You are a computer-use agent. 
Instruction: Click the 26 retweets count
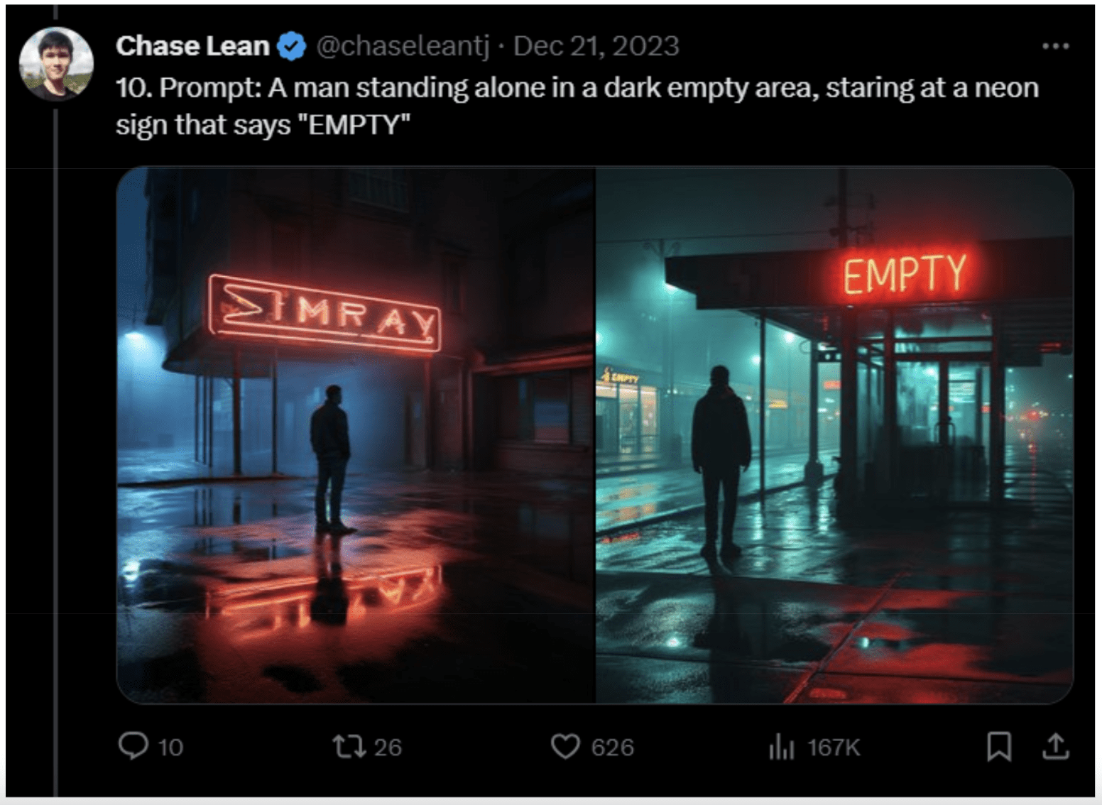(x=388, y=747)
